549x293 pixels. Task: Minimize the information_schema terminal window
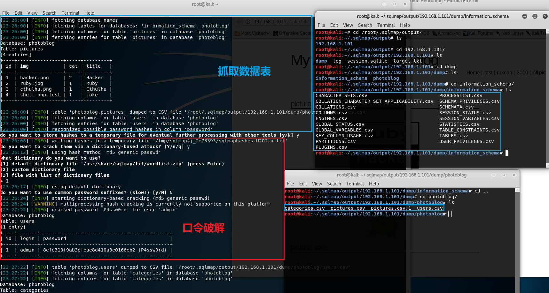pos(525,16)
